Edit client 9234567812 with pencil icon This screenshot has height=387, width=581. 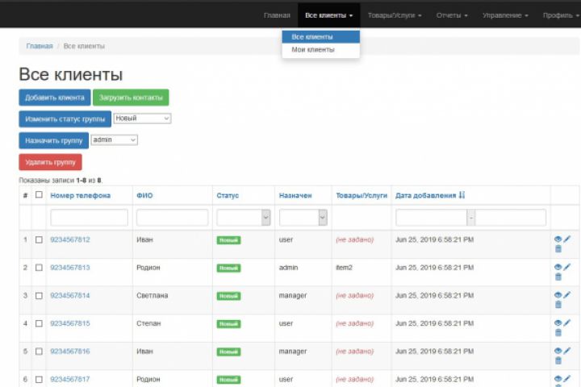coord(567,239)
